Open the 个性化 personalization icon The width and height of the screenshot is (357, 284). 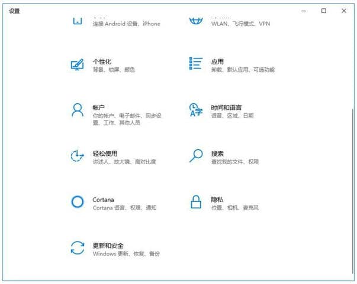pyautogui.click(x=78, y=64)
